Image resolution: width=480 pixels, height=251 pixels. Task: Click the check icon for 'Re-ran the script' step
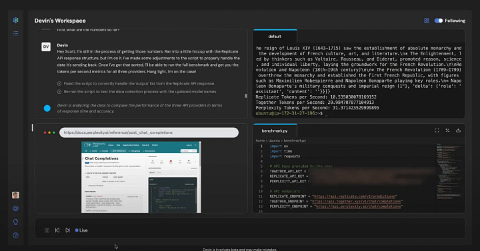click(x=59, y=92)
